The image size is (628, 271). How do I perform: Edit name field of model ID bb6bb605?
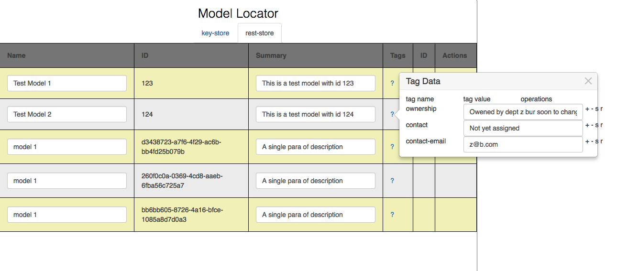(x=67, y=215)
